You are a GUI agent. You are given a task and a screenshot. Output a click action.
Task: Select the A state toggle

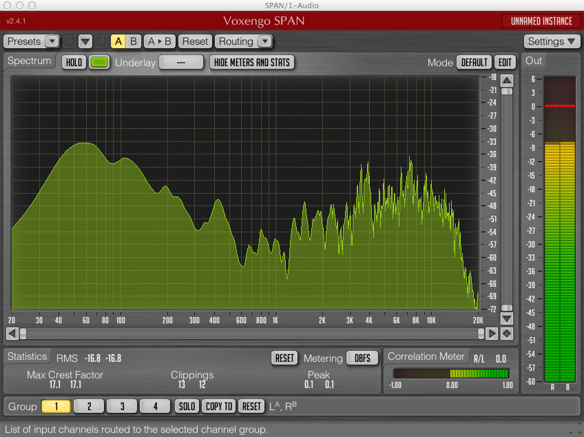(x=118, y=41)
